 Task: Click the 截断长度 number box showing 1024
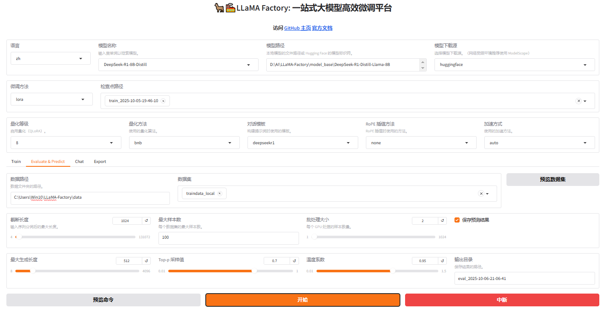click(x=127, y=221)
